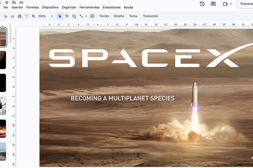
Task: Open the Formato menu
Action: (32, 7)
